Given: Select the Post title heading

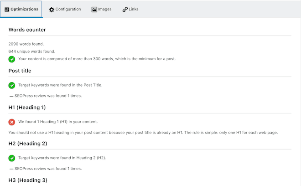Looking at the screenshot, I should click(20, 71).
